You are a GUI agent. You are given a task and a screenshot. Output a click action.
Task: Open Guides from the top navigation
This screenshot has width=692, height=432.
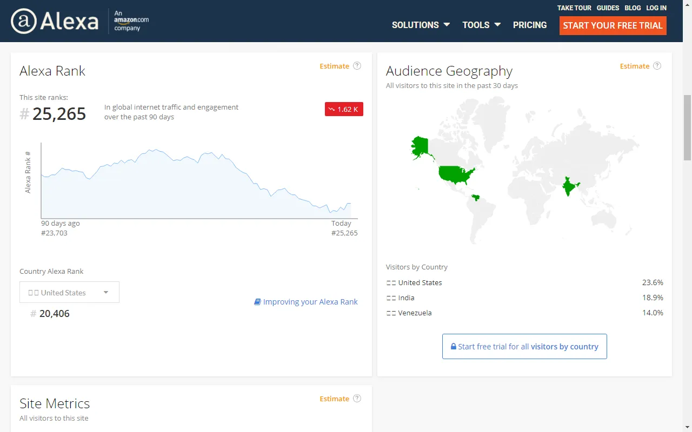608,8
